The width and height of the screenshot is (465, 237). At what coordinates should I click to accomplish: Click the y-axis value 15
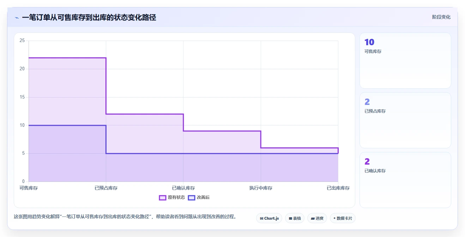(22, 97)
